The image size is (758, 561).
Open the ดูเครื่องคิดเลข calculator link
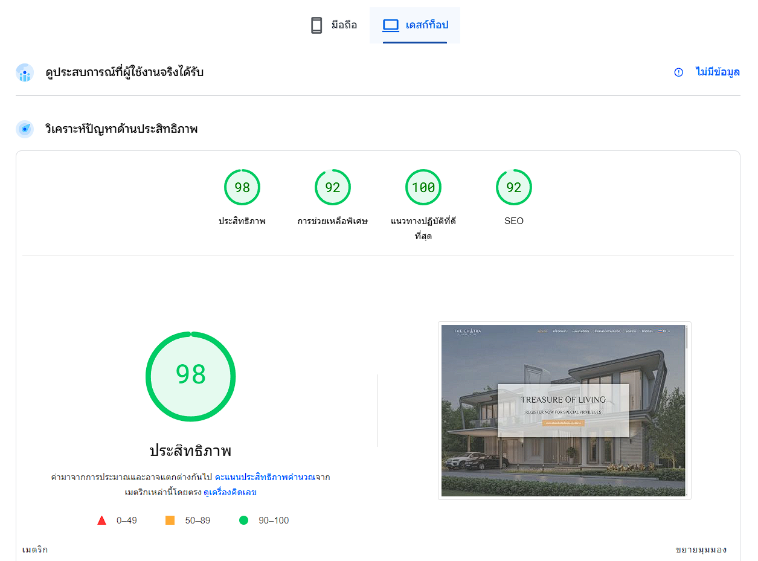[230, 493]
